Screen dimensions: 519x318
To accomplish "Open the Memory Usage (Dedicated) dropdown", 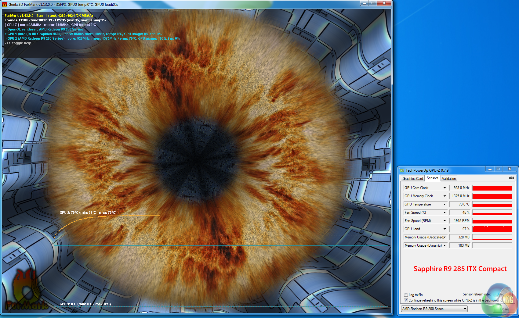I will click(x=445, y=237).
